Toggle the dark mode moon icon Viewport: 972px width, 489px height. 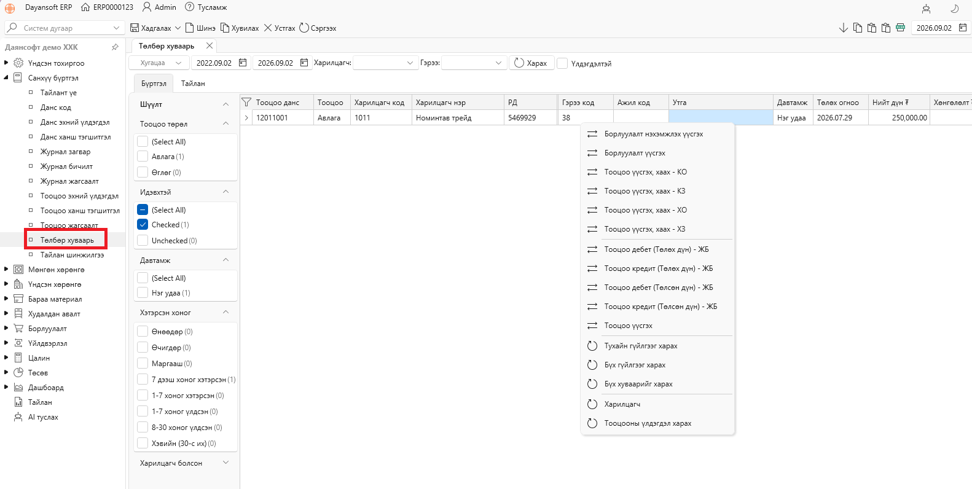[x=954, y=8]
